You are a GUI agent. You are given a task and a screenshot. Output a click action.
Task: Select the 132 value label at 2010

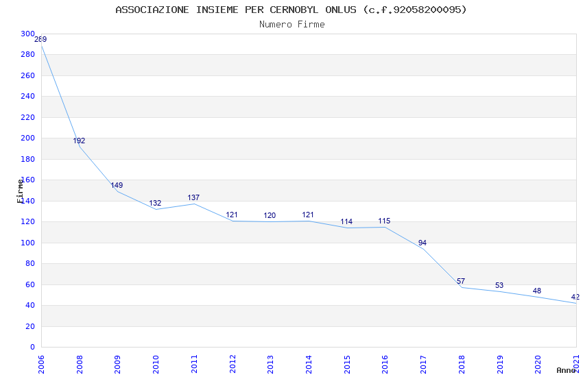(155, 203)
